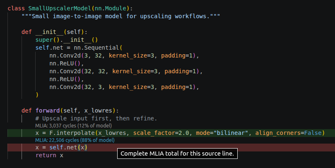Click the 'x = self.net(x)' red highlighted line

(171, 147)
